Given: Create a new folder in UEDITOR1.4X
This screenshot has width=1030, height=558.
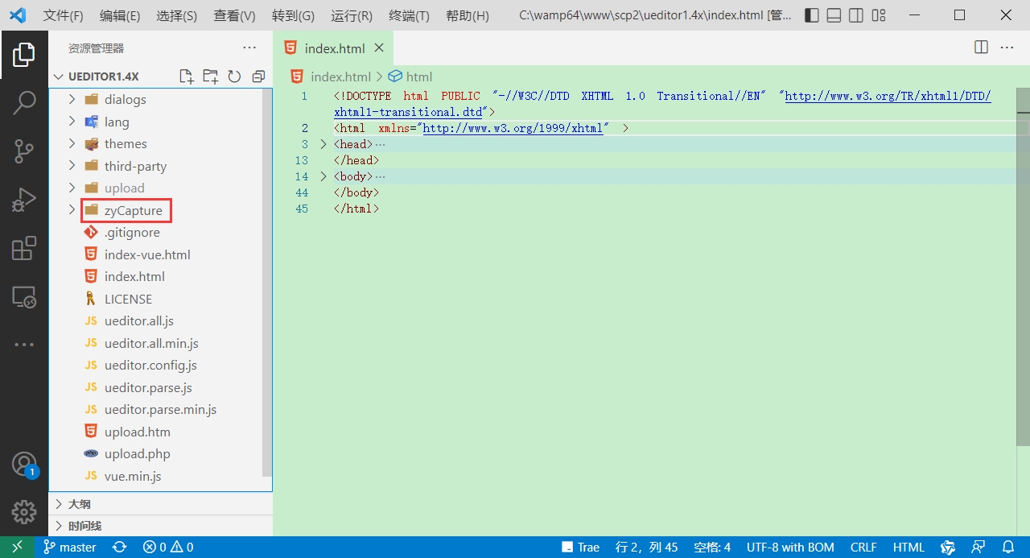Looking at the screenshot, I should (211, 76).
